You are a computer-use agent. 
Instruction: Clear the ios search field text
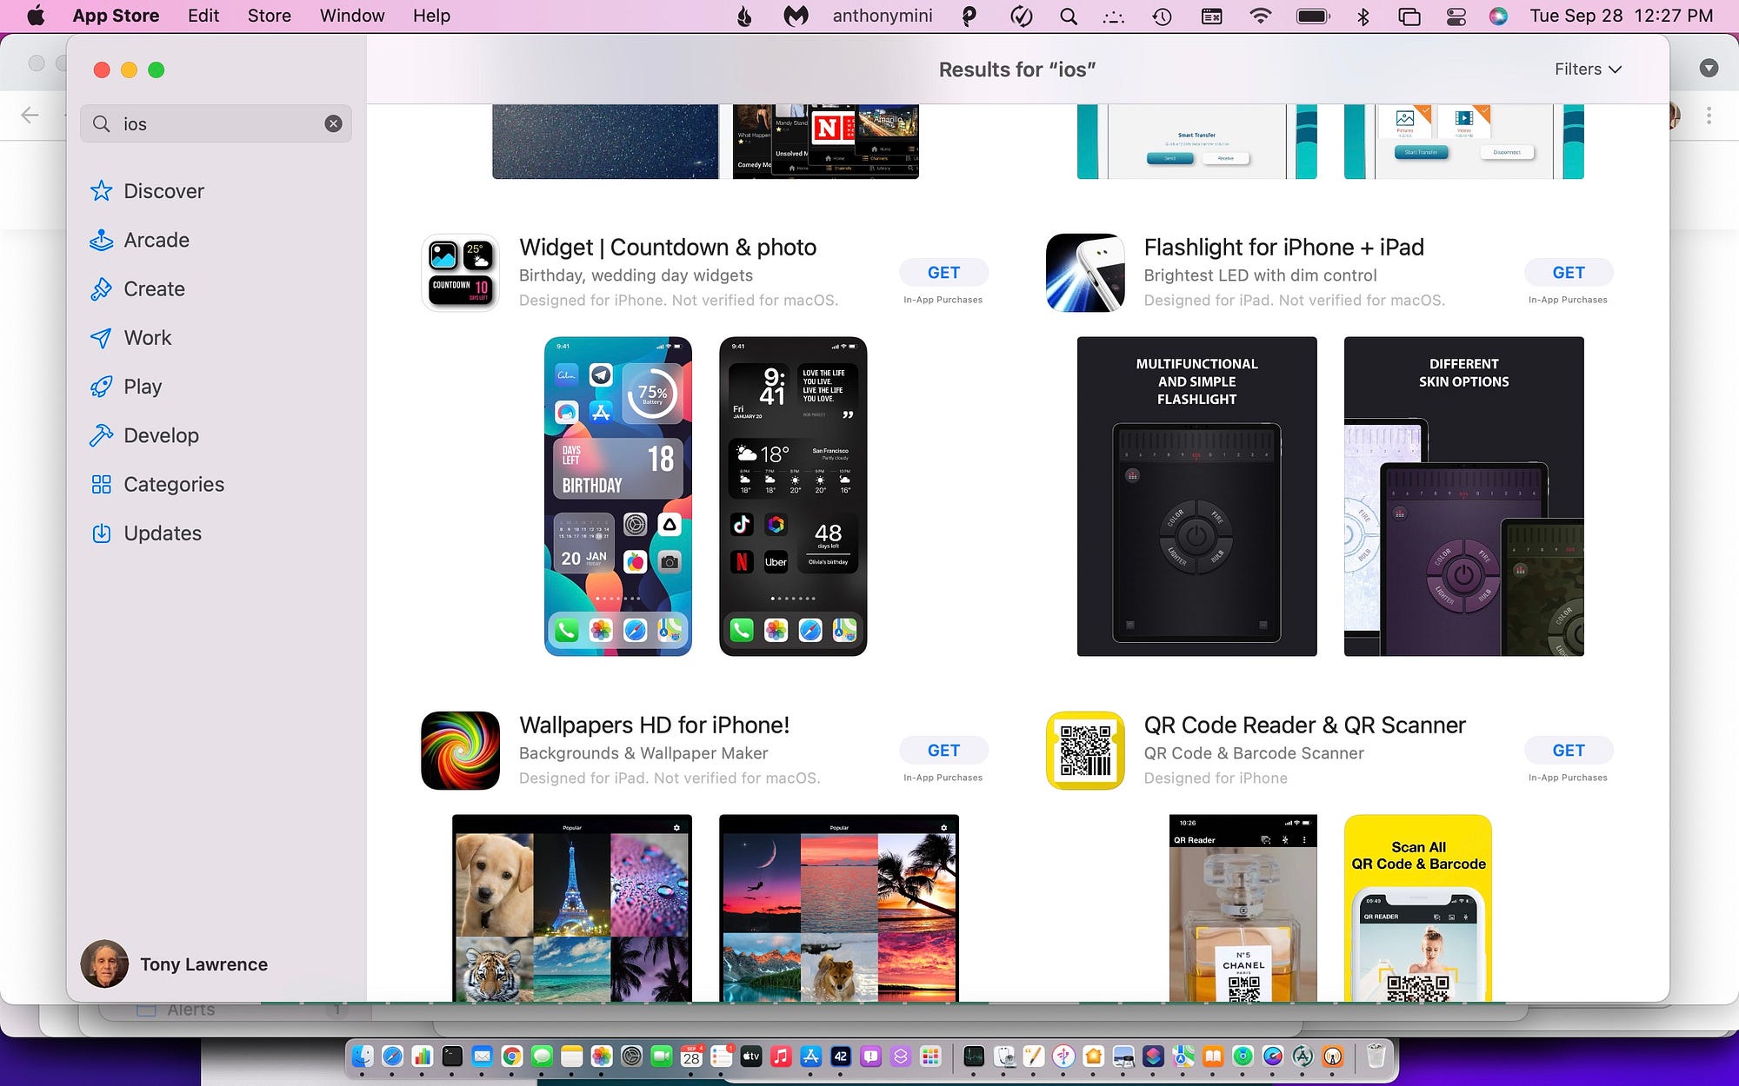(333, 124)
